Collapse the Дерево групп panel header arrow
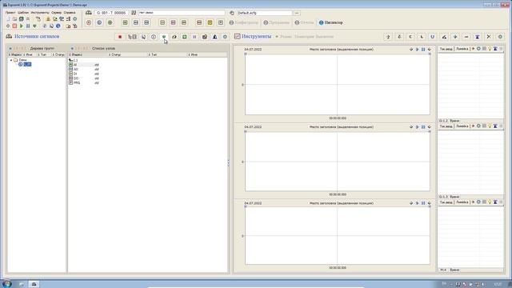512x288 pixels. 10,49
